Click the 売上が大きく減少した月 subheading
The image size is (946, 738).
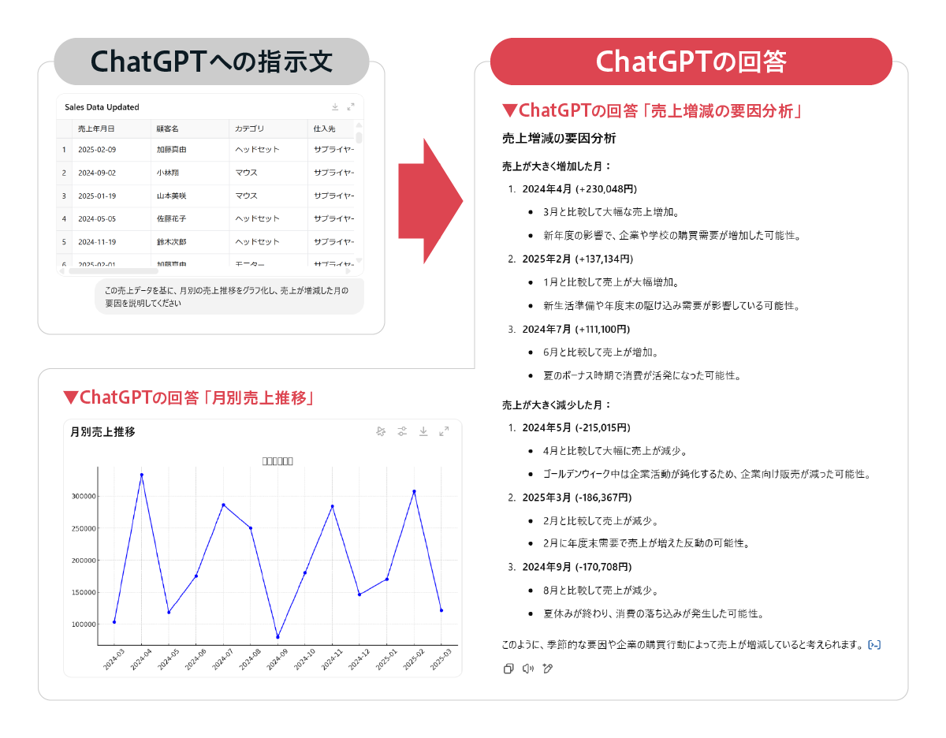(x=557, y=405)
